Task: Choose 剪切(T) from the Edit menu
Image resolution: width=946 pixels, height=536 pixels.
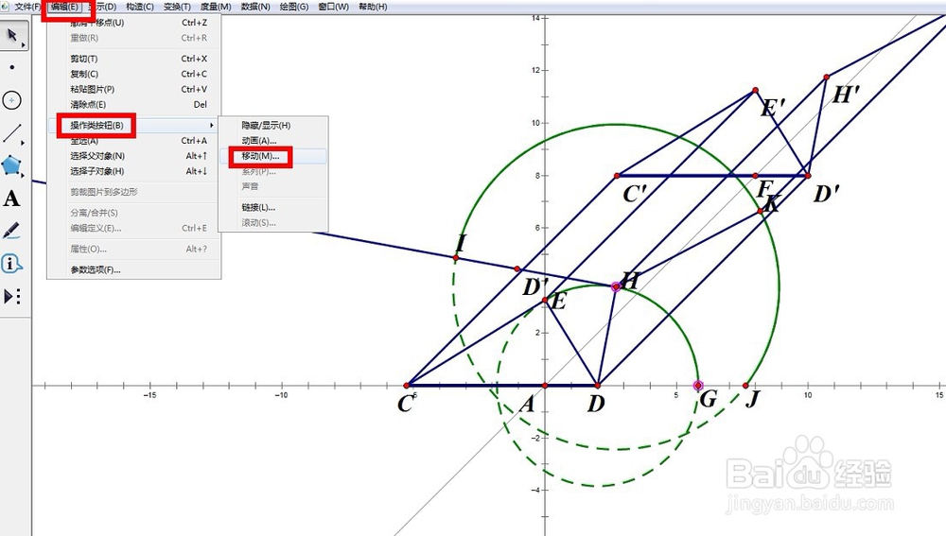Action: 134,59
